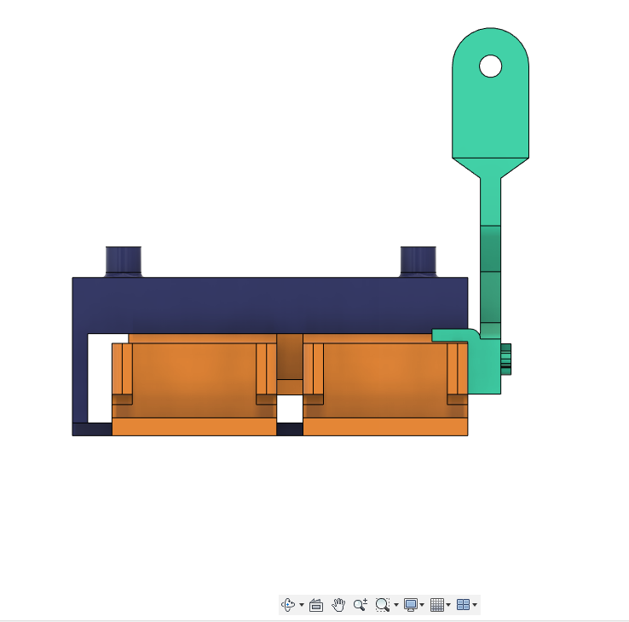Select the green lever arm body
This screenshot has height=622, width=629.
pyautogui.click(x=490, y=120)
